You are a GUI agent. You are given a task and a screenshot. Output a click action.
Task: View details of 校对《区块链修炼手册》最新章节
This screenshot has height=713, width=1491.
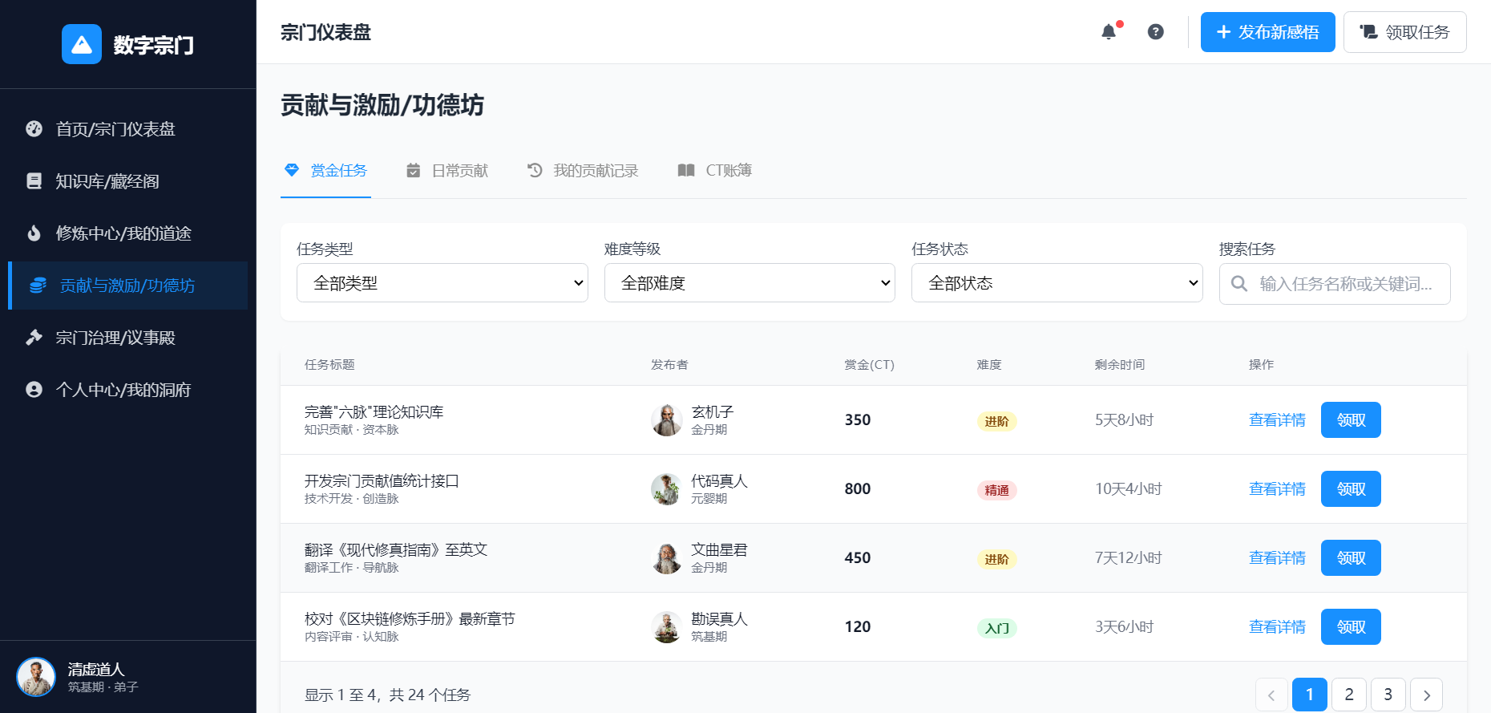point(1277,627)
